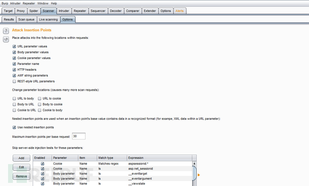Check Body to cookie option

tap(39, 104)
